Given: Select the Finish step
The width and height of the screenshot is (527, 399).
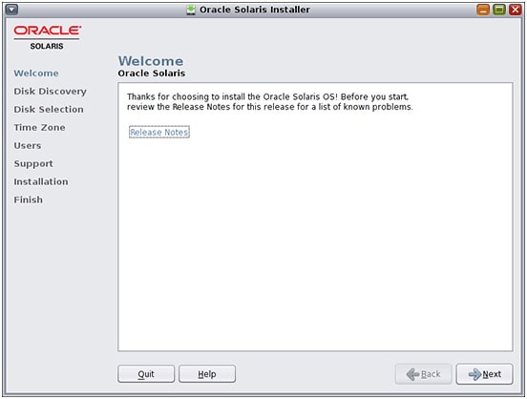Looking at the screenshot, I should [x=29, y=200].
